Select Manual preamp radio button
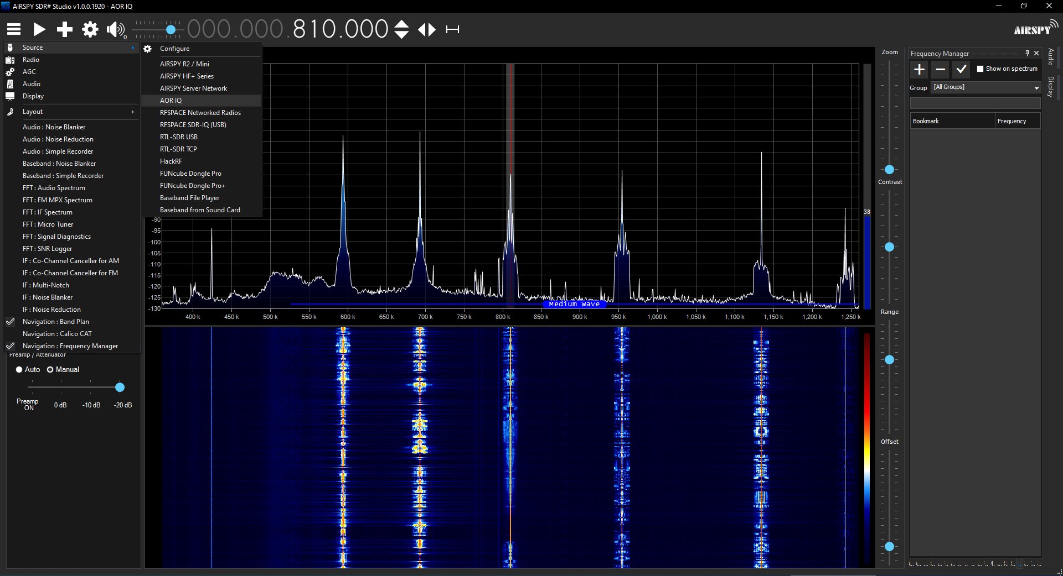1063x576 pixels. tap(50, 369)
